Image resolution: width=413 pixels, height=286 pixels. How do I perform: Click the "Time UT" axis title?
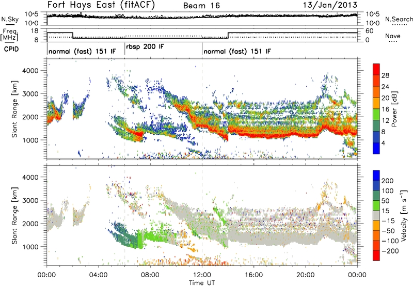[x=202, y=282]
